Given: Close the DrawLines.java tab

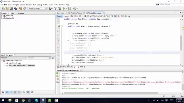Looking at the screenshot, I should [103, 13].
